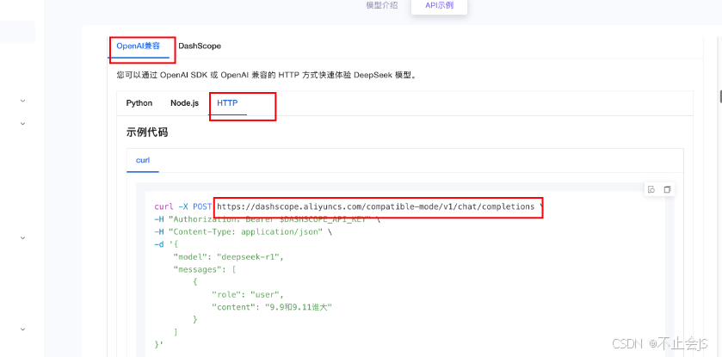The width and height of the screenshot is (722, 357).
Task: Show the Python code example
Action: click(x=139, y=103)
